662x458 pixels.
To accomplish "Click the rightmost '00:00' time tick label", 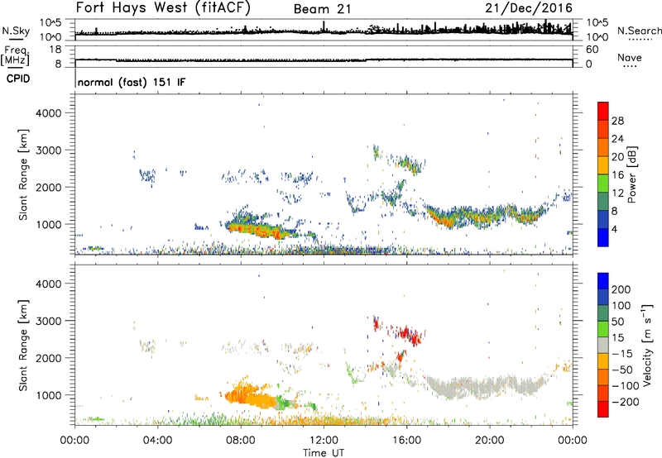I will point(572,441).
